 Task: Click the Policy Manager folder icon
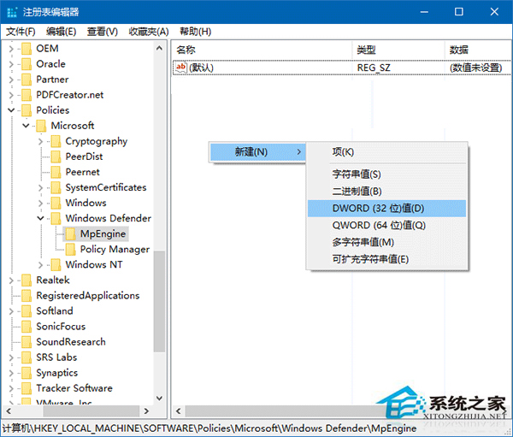(71, 249)
